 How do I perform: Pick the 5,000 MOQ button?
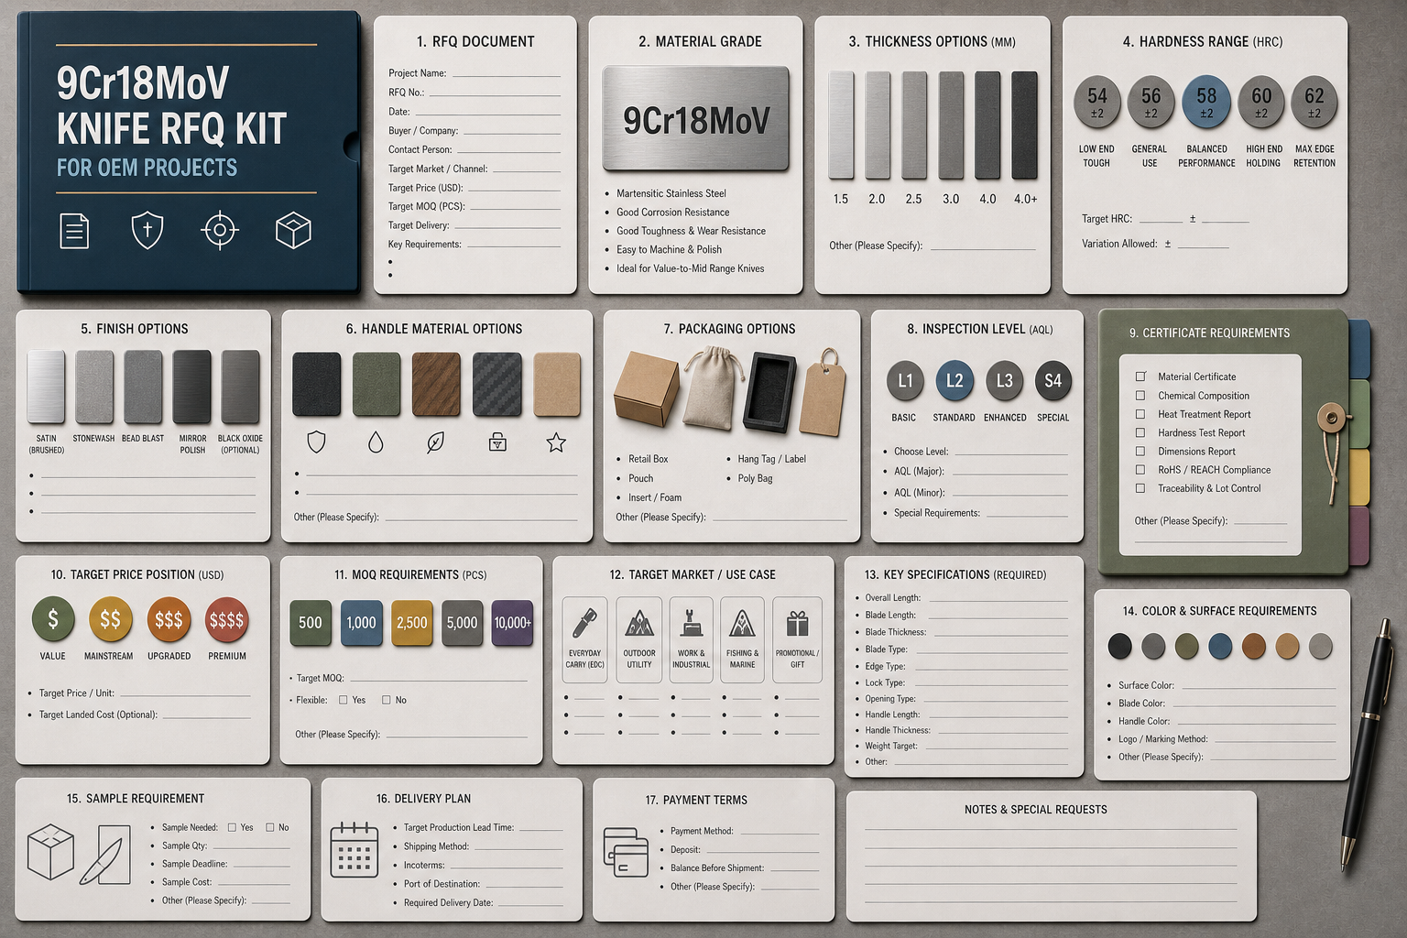pos(463,623)
